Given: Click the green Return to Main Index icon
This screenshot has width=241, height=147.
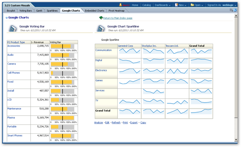Looking at the screenshot, I should pos(101,18).
